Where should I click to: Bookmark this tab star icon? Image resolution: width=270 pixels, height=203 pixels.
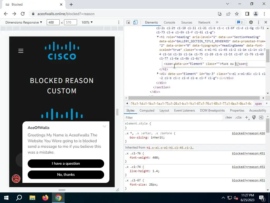[237, 14]
